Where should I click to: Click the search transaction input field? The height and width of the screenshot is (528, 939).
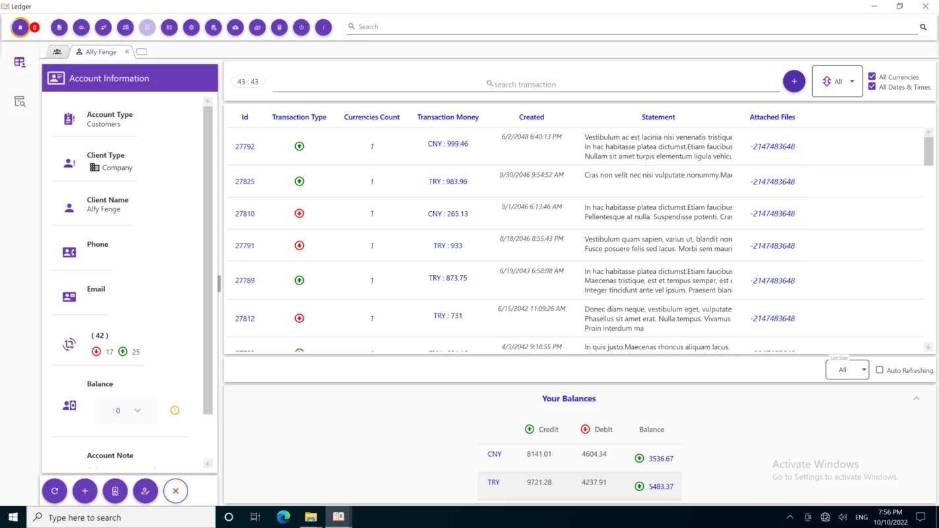[526, 84]
